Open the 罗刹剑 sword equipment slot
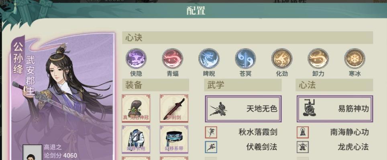The height and width of the screenshot is (160, 387). (174, 108)
